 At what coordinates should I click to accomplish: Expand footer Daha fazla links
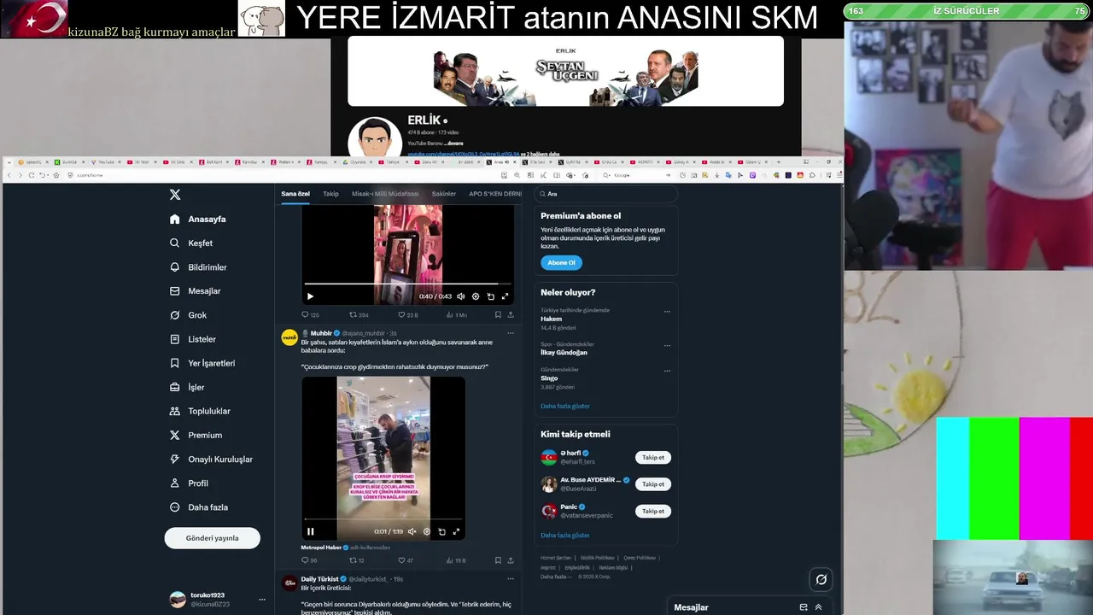click(556, 577)
